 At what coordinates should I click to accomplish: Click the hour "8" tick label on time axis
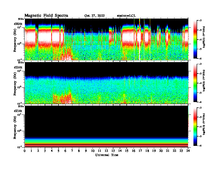point(79,151)
